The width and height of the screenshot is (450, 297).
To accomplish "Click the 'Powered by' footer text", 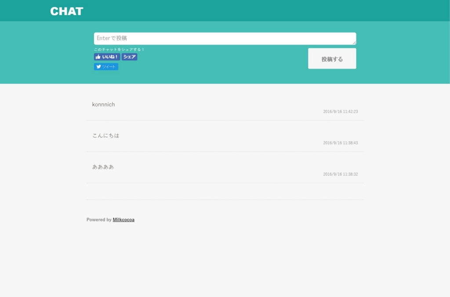I will [x=99, y=220].
